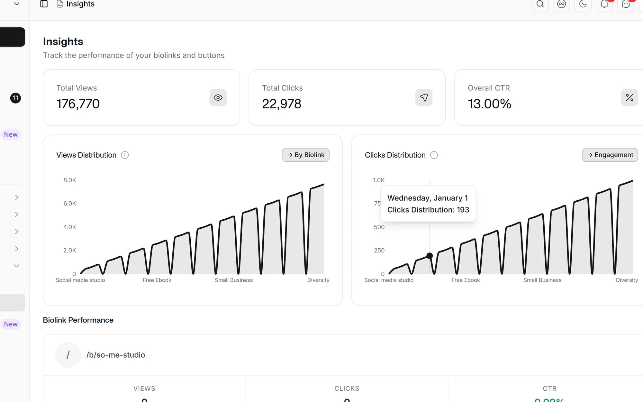Expand the dropdown chevron at the top of the sidebar

pos(17,4)
